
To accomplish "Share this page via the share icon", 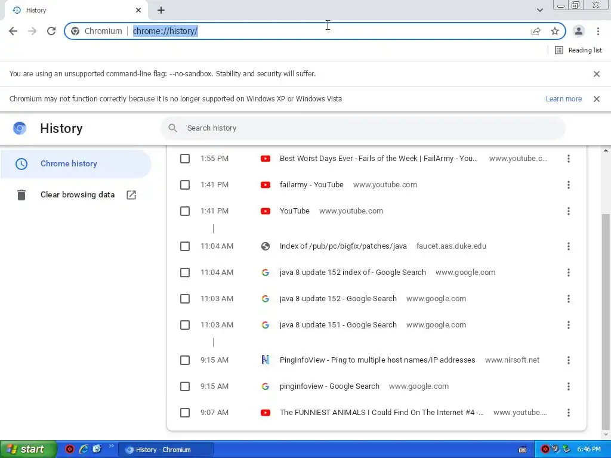I will pyautogui.click(x=536, y=31).
